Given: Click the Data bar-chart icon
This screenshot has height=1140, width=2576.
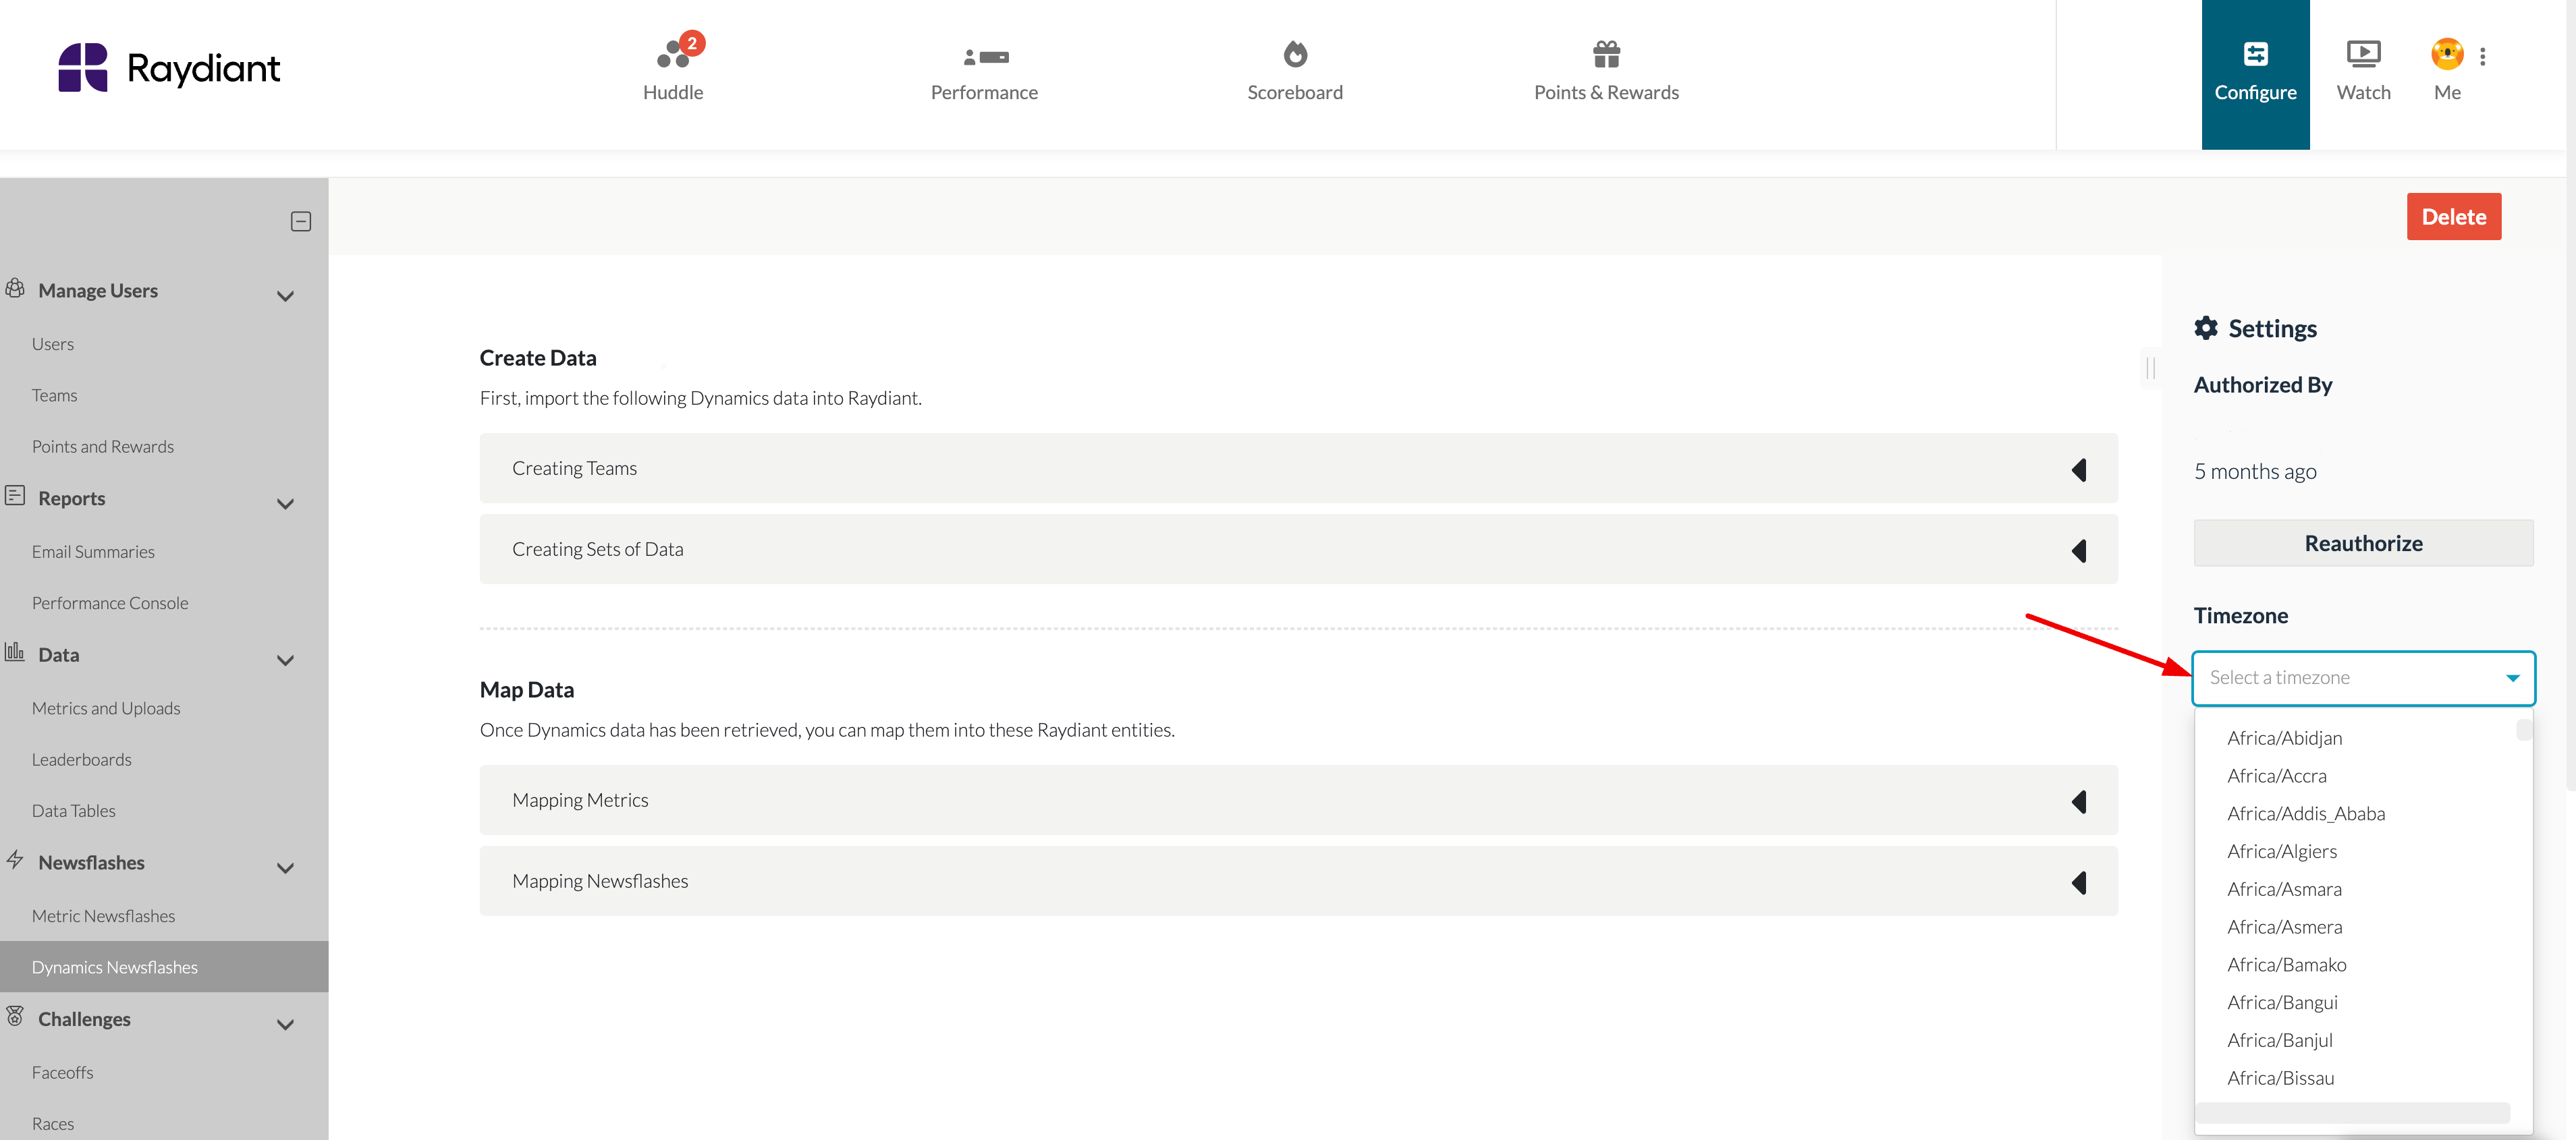Looking at the screenshot, I should point(15,652).
